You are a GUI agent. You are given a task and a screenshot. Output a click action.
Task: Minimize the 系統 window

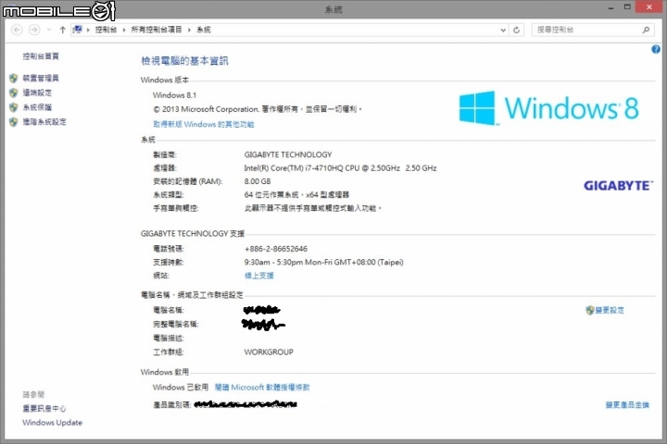click(x=610, y=7)
